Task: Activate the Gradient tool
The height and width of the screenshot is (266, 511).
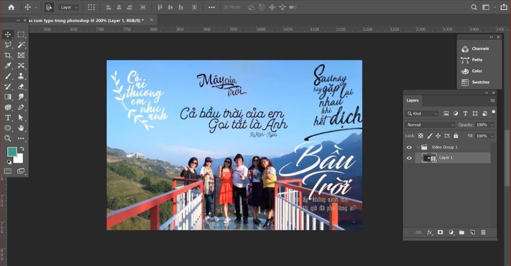Action: (8, 97)
